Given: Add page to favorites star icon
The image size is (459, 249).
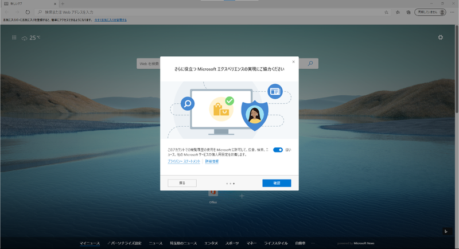Looking at the screenshot, I should click(x=386, y=12).
